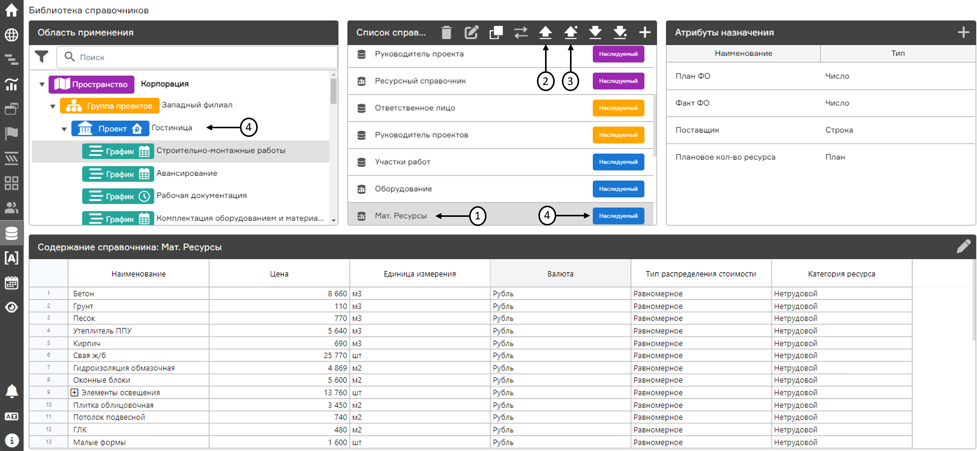
Task: Open the notifications bell icon
Action: (11, 391)
